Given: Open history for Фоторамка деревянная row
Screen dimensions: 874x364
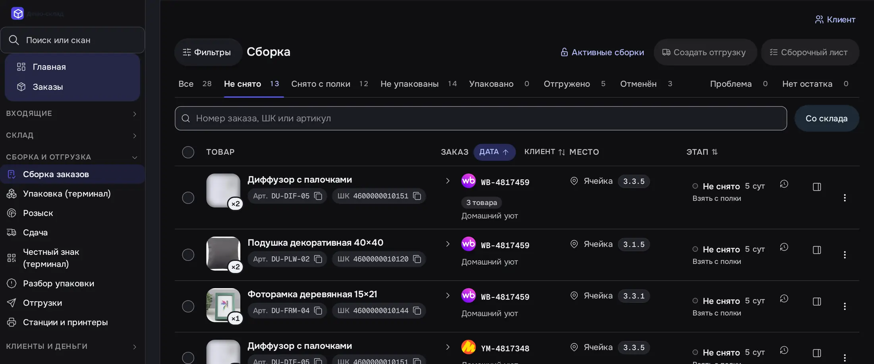Looking at the screenshot, I should [784, 299].
